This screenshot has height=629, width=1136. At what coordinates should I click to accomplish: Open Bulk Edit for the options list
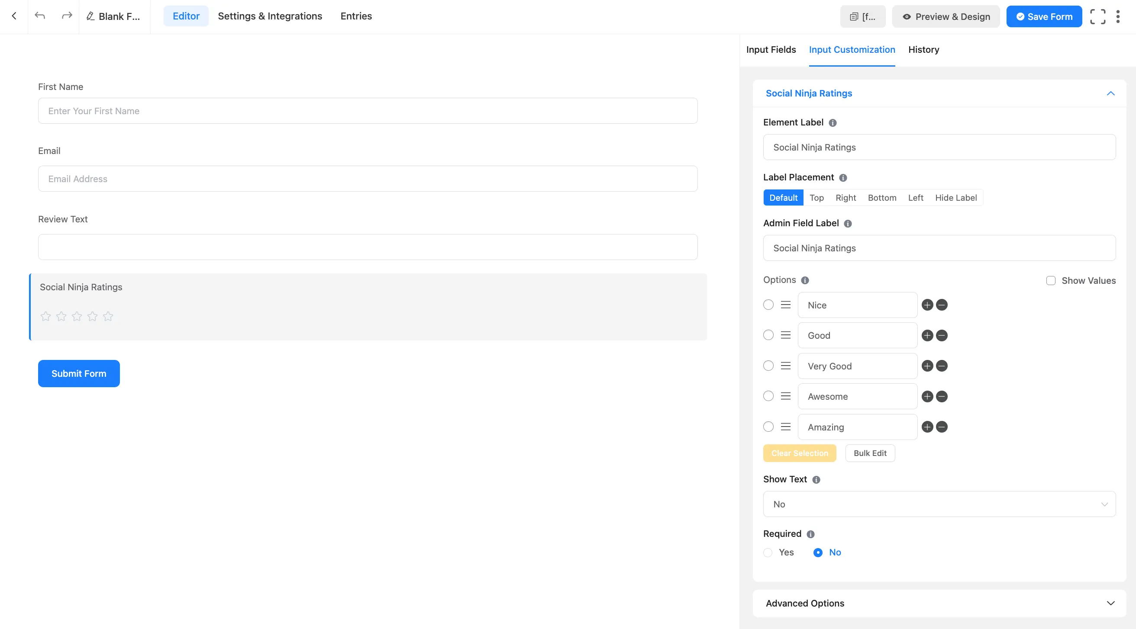point(870,452)
